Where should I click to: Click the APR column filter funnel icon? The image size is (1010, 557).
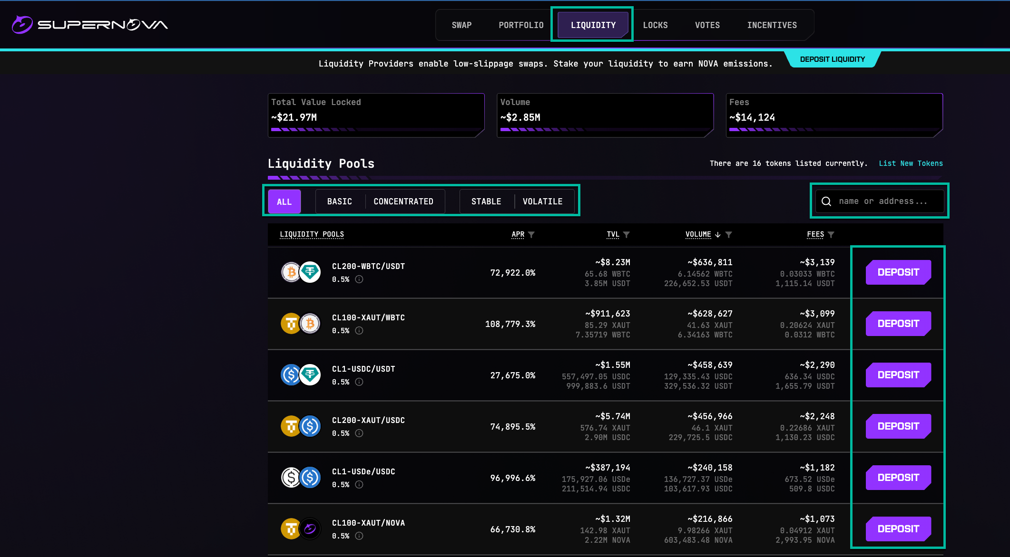[531, 235]
